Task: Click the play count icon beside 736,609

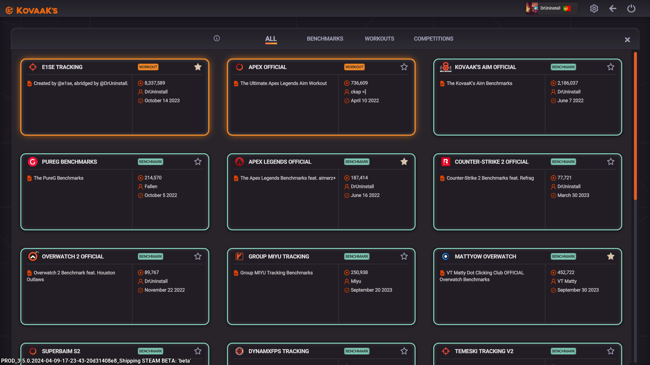Action: coord(347,83)
